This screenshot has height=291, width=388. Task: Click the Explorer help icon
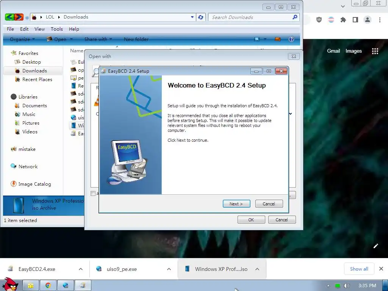click(x=291, y=39)
